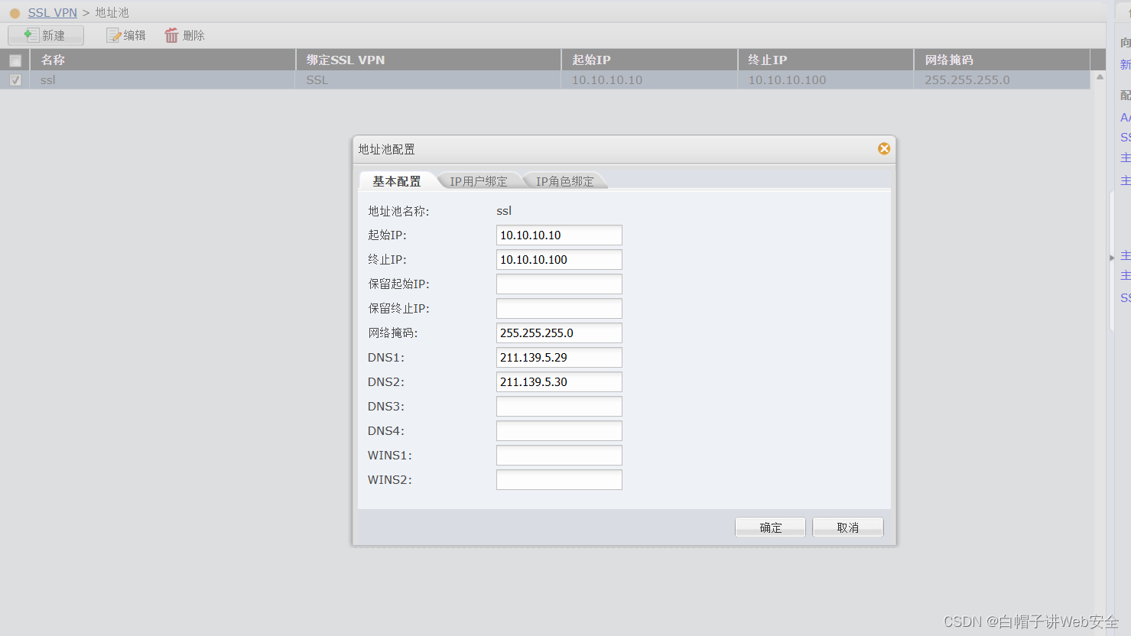Click the side panel collapse arrow

click(x=1112, y=258)
